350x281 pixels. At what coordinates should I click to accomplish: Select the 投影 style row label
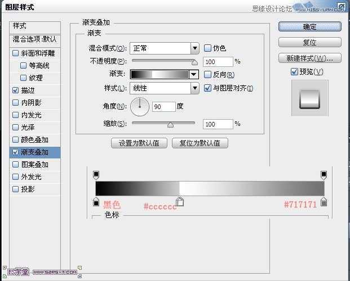[28, 189]
